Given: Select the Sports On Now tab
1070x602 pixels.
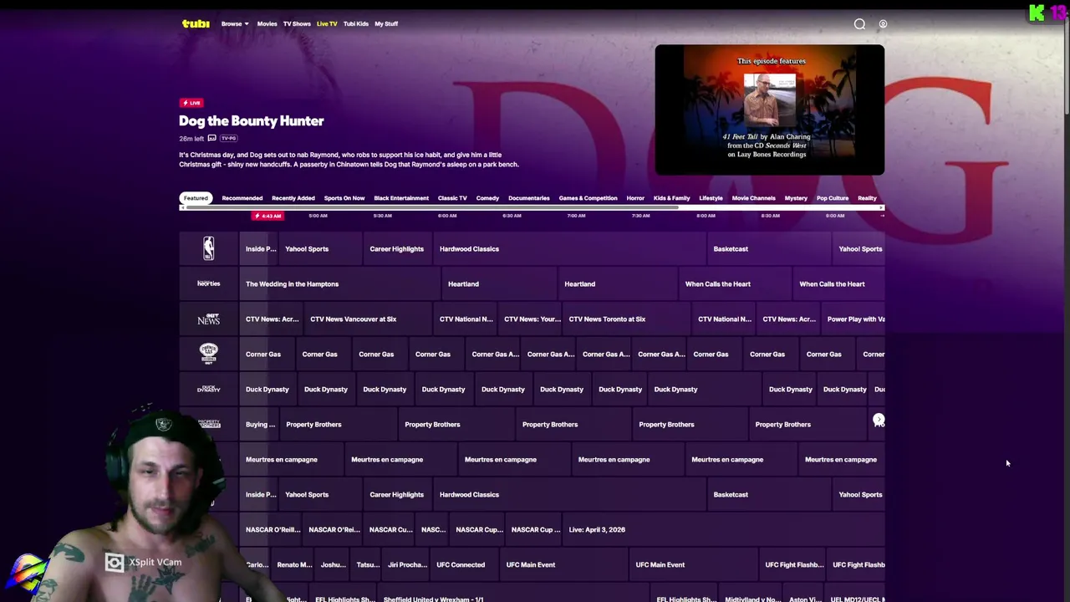Looking at the screenshot, I should (x=344, y=198).
